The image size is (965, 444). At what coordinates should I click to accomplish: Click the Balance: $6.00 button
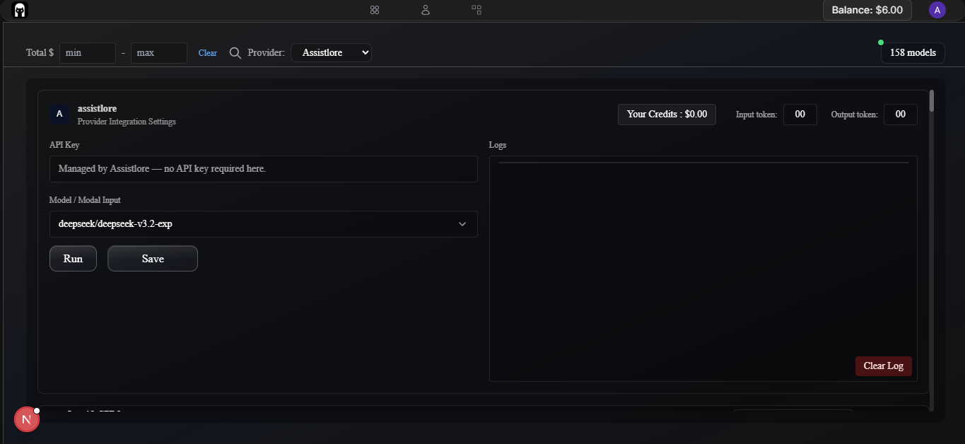(x=867, y=10)
